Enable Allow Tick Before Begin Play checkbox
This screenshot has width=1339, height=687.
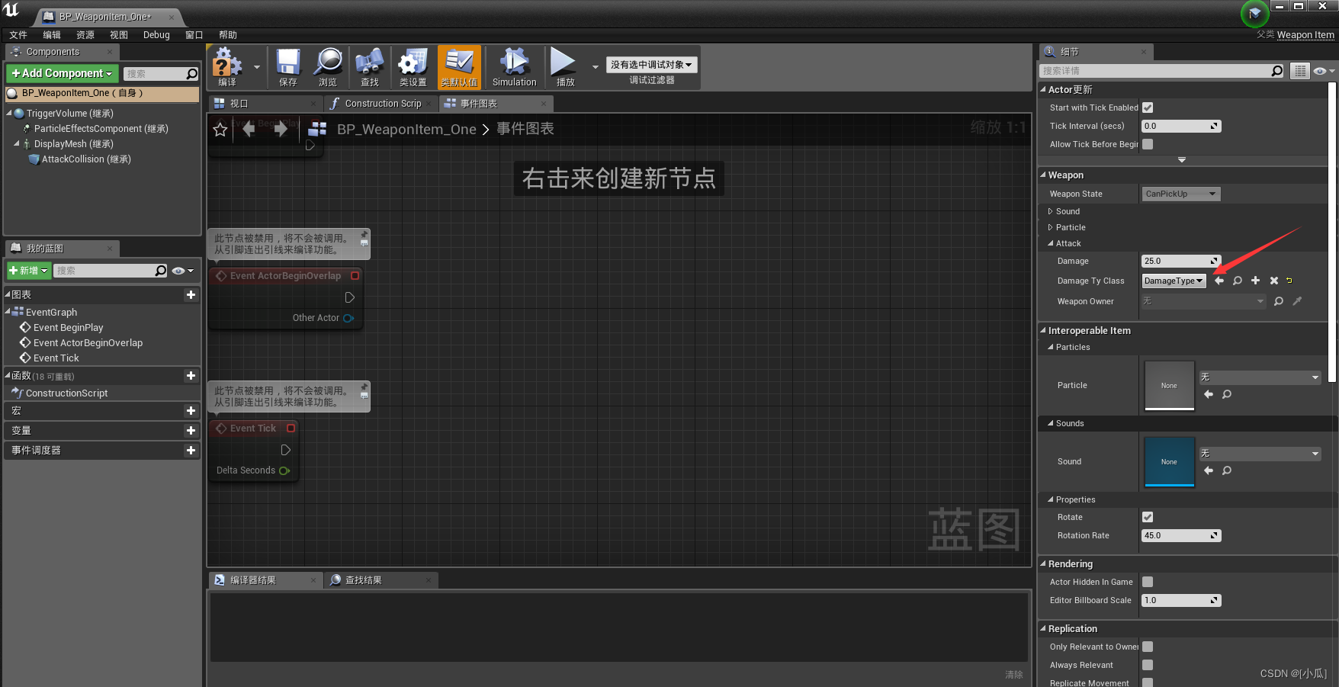click(x=1148, y=144)
